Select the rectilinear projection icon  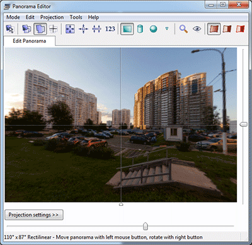(x=127, y=29)
